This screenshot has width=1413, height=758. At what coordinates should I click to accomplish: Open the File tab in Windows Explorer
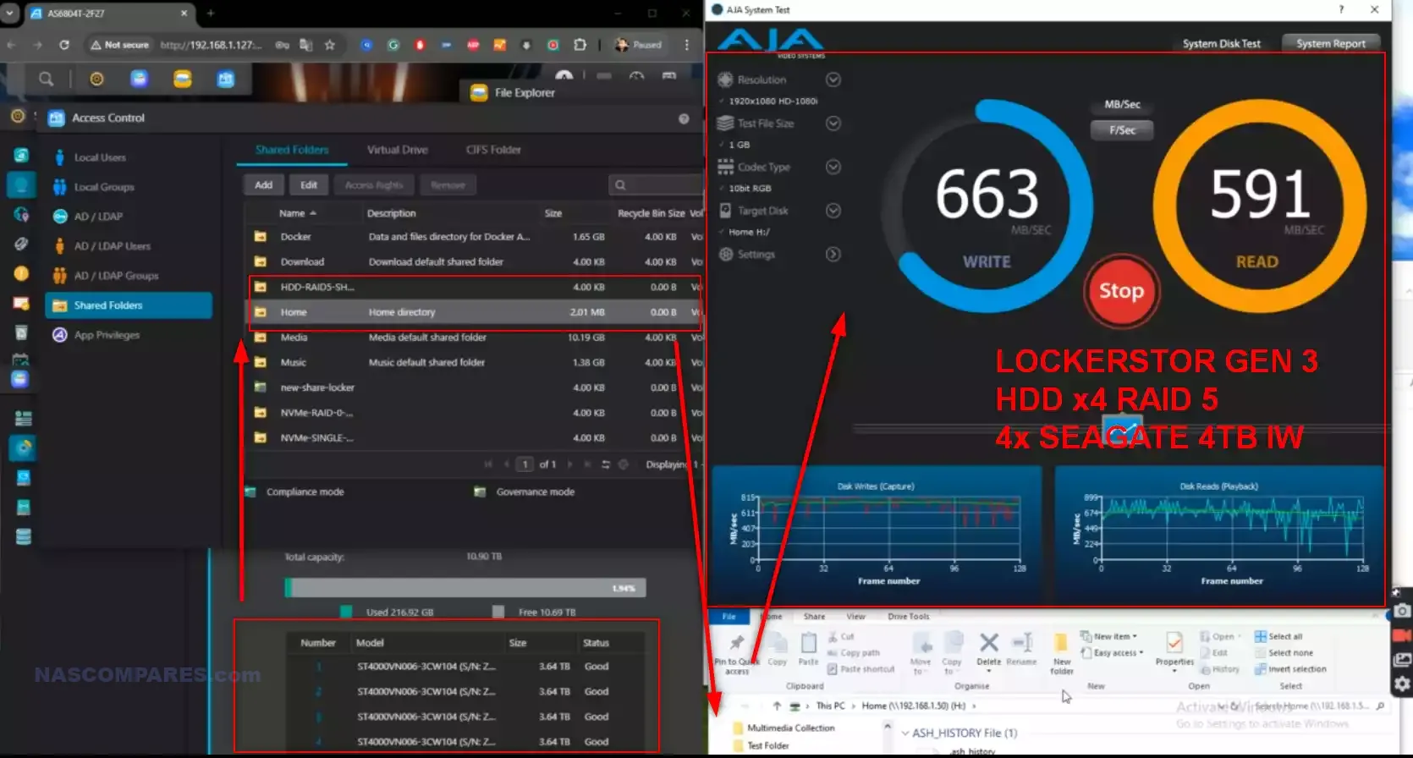(x=728, y=617)
